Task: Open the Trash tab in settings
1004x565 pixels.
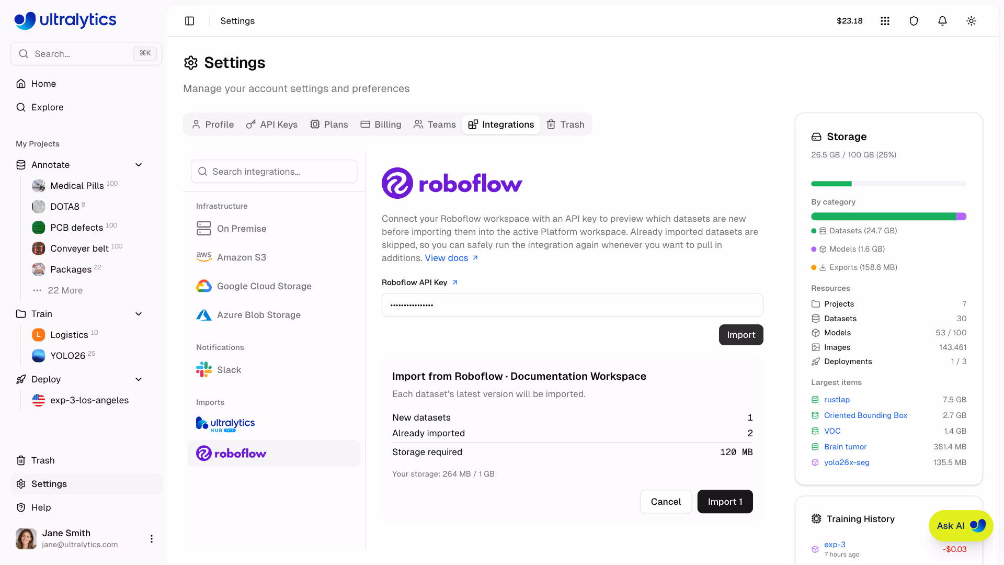Action: [x=565, y=125]
